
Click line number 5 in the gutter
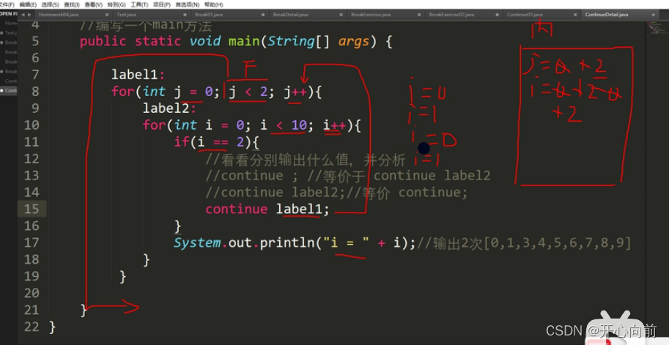[x=35, y=41]
